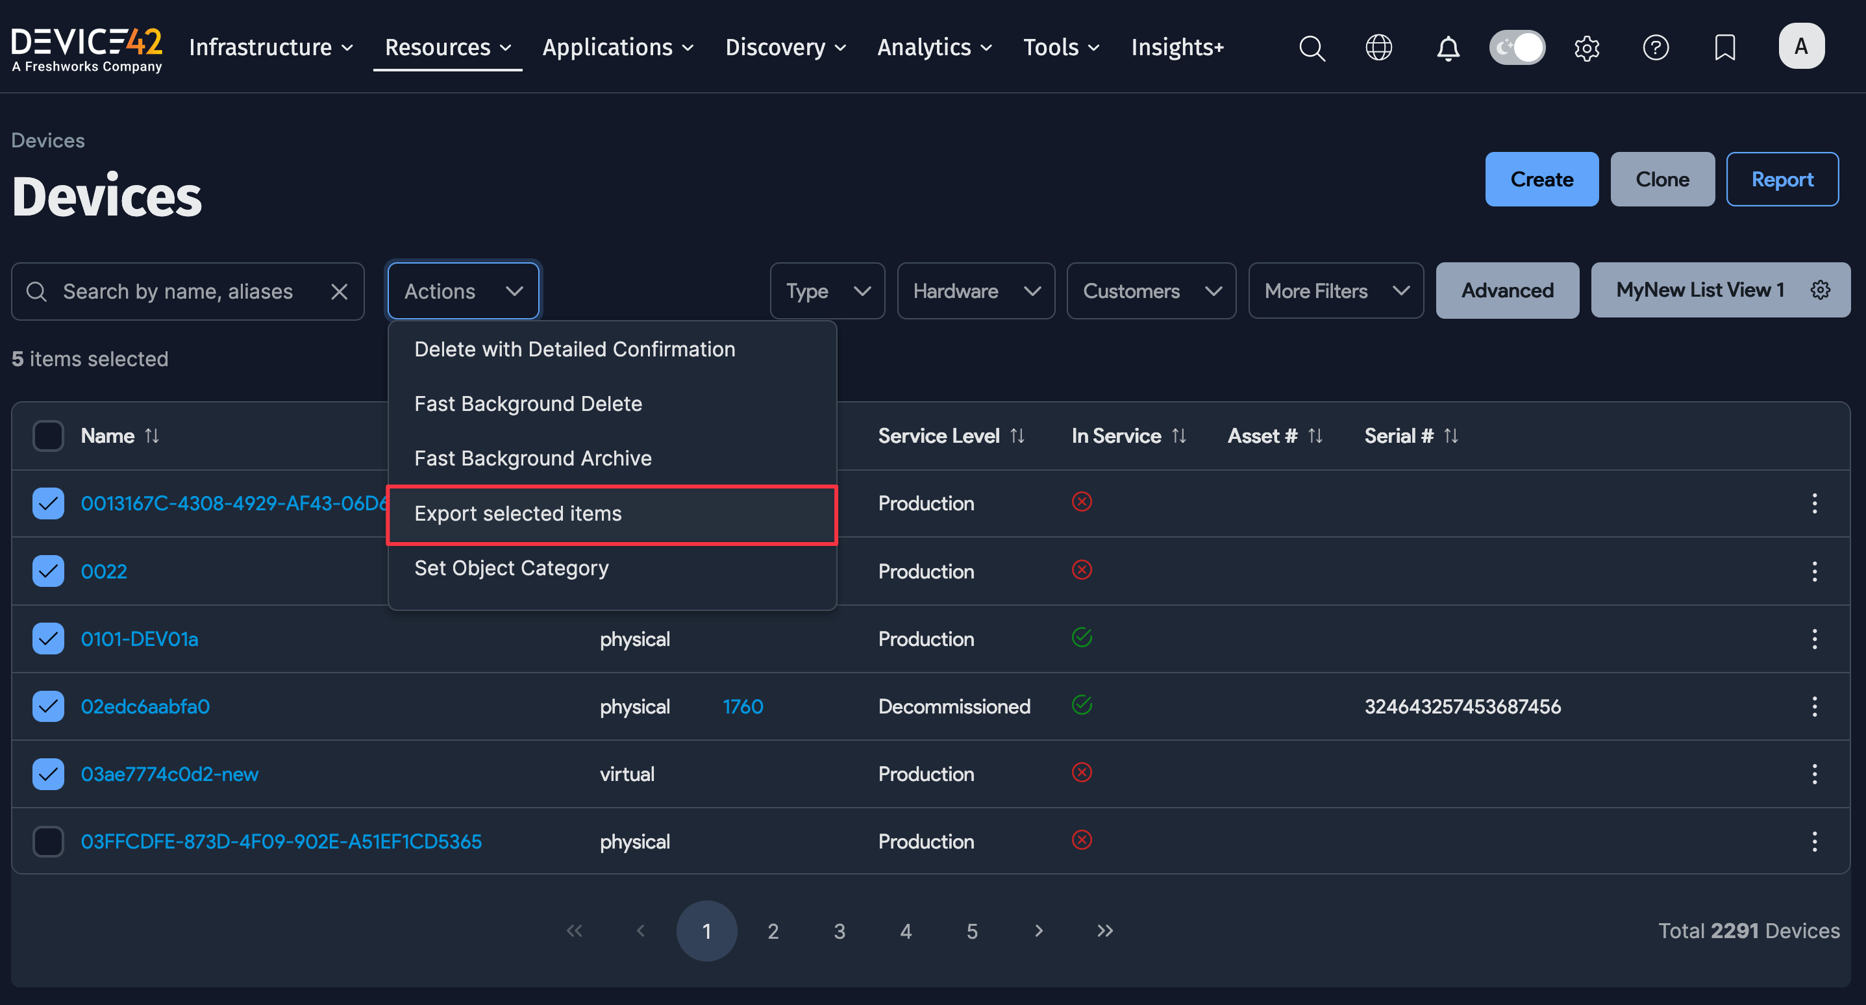Image resolution: width=1866 pixels, height=1005 pixels.
Task: Choose Export selected items from Actions menu
Action: [x=518, y=514]
